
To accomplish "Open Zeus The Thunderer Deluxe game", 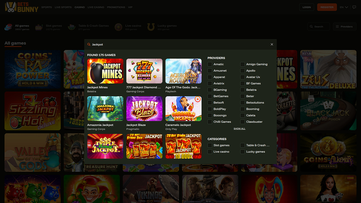I will 328,69.
